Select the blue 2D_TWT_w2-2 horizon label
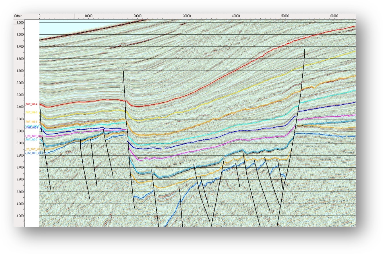383x254 pixels. pos(34,153)
